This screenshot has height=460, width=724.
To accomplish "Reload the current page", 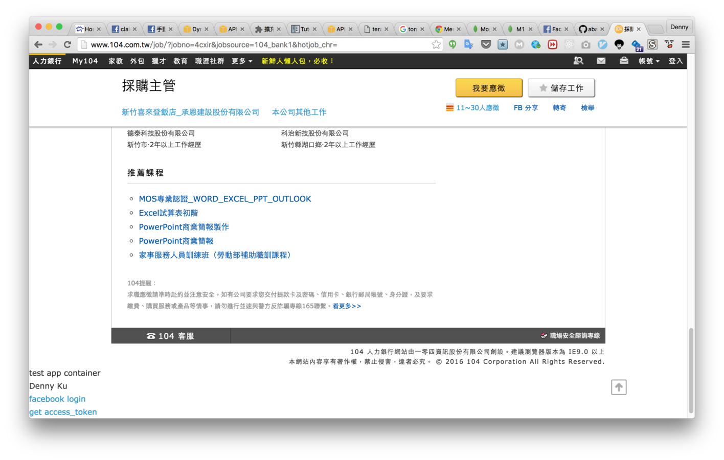I will pos(67,44).
